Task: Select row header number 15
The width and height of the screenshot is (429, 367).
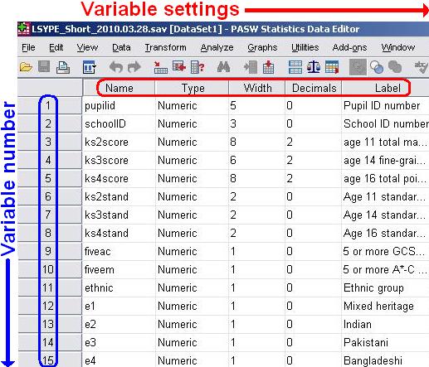Action: point(50,360)
